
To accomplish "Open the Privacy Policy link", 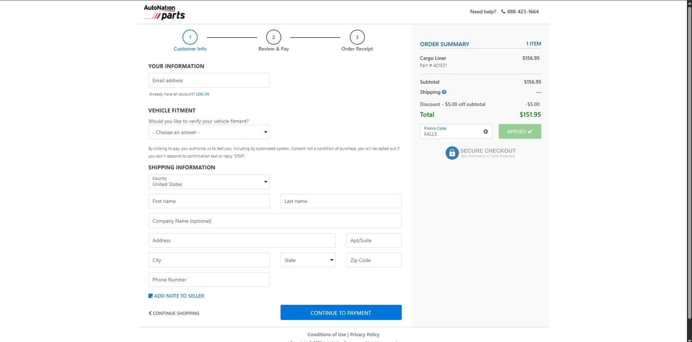I will (x=365, y=335).
